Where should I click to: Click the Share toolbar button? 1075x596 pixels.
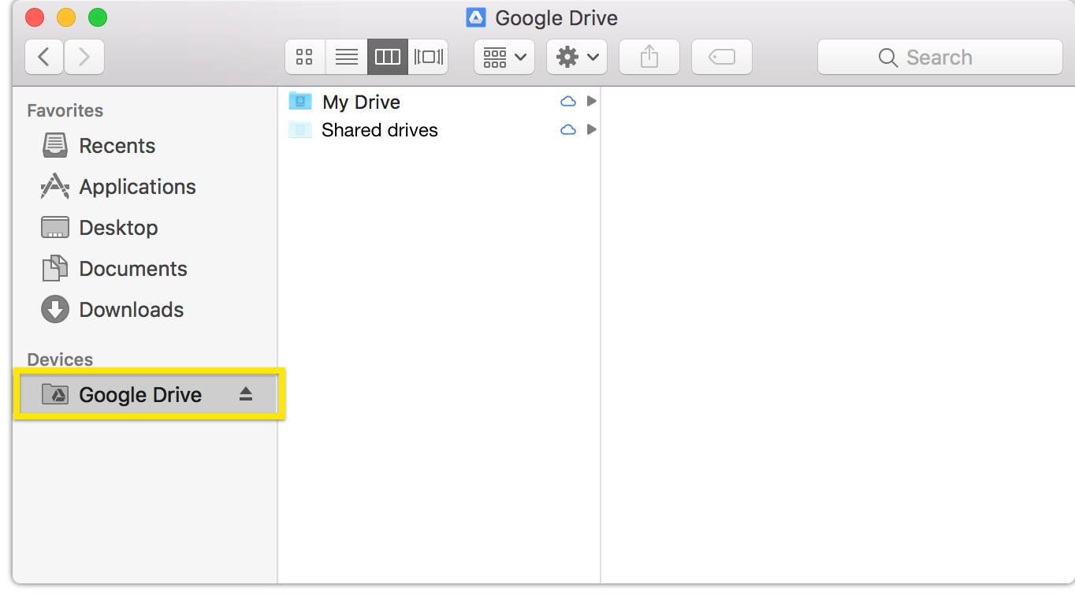tap(649, 57)
